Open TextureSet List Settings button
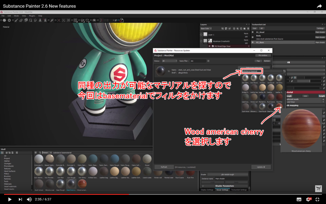The height and width of the screenshot is (204, 326). tap(320, 29)
